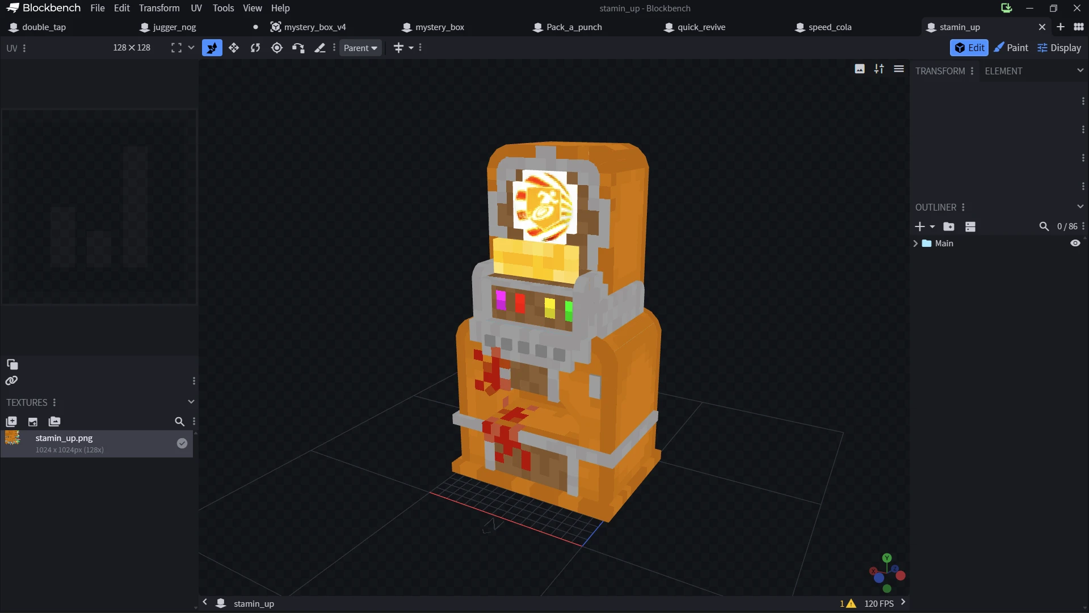The width and height of the screenshot is (1089, 613).
Task: Switch to the quick_revive tab
Action: click(x=701, y=27)
